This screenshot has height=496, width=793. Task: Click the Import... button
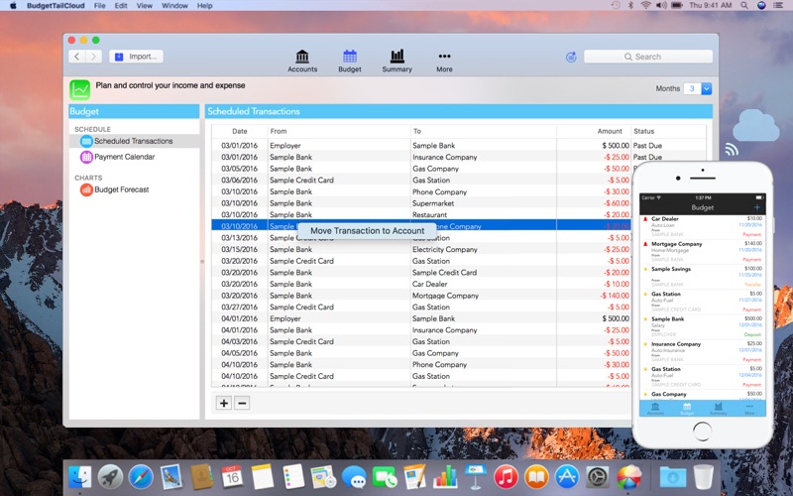135,57
